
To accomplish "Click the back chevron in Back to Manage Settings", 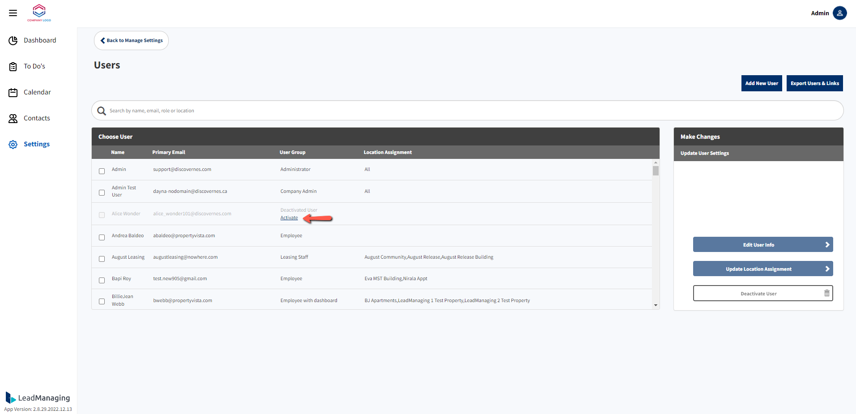I will coord(102,40).
